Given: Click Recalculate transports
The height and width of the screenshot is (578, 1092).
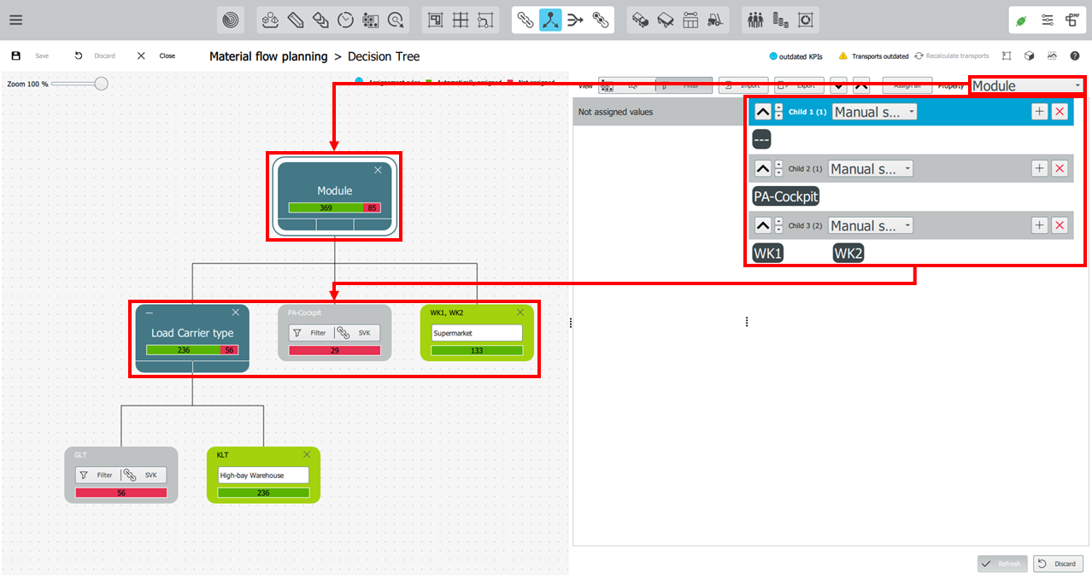Looking at the screenshot, I should pyautogui.click(x=951, y=55).
